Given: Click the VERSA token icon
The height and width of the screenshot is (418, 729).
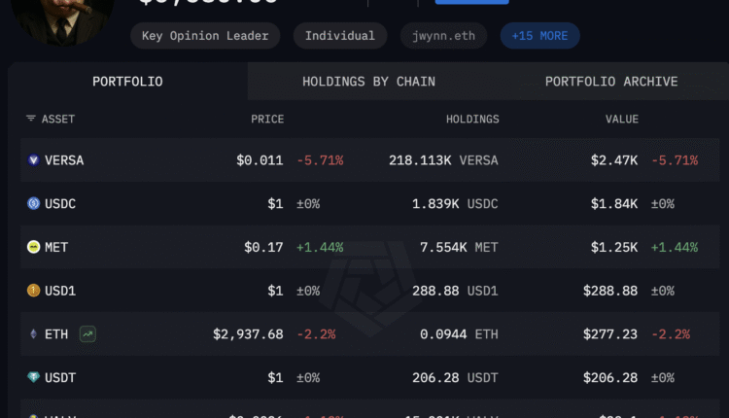Looking at the screenshot, I should (x=33, y=160).
